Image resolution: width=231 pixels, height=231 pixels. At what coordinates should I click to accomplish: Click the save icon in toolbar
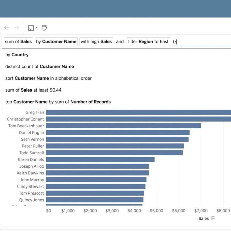point(31,28)
